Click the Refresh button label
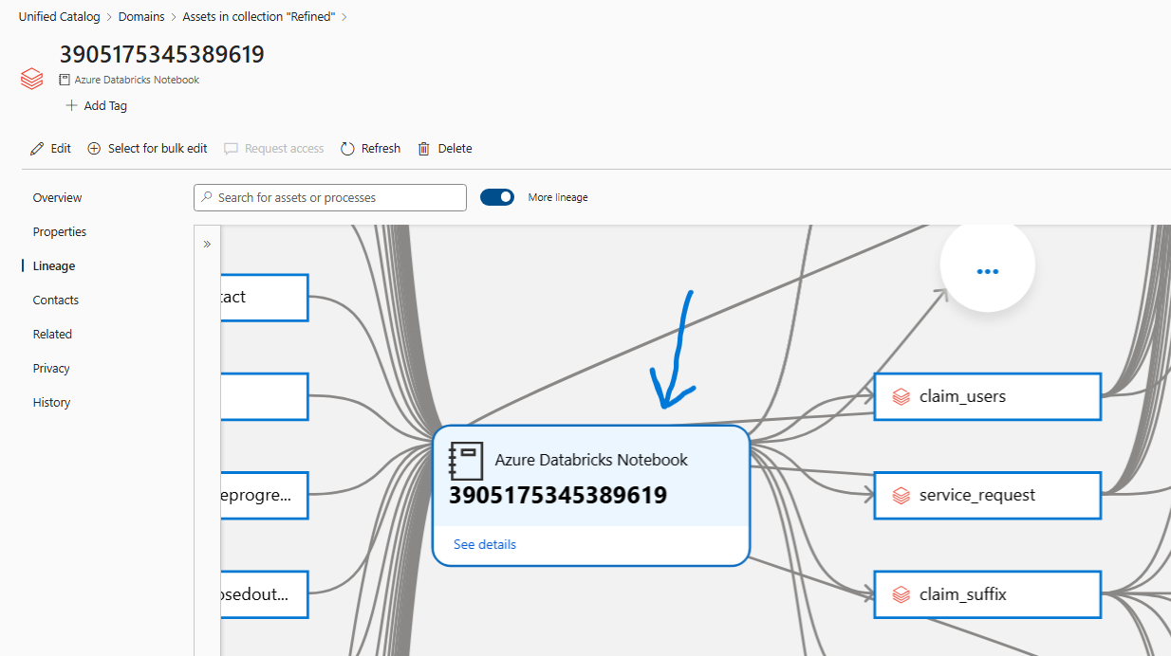 (381, 149)
